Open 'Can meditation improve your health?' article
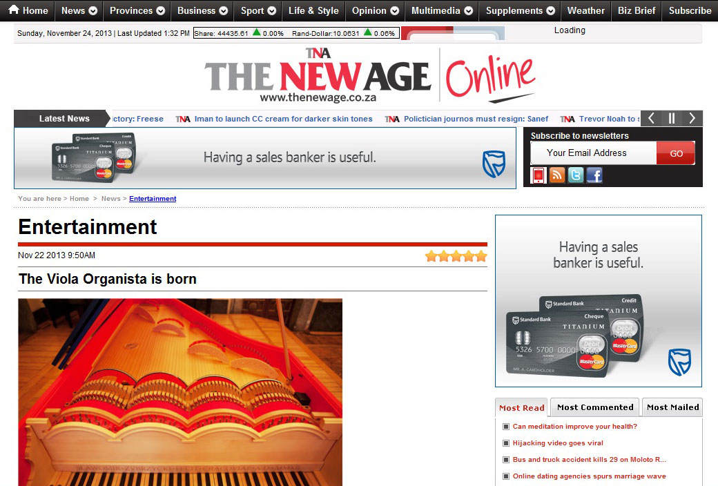Image resolution: width=718 pixels, height=486 pixels. (574, 427)
